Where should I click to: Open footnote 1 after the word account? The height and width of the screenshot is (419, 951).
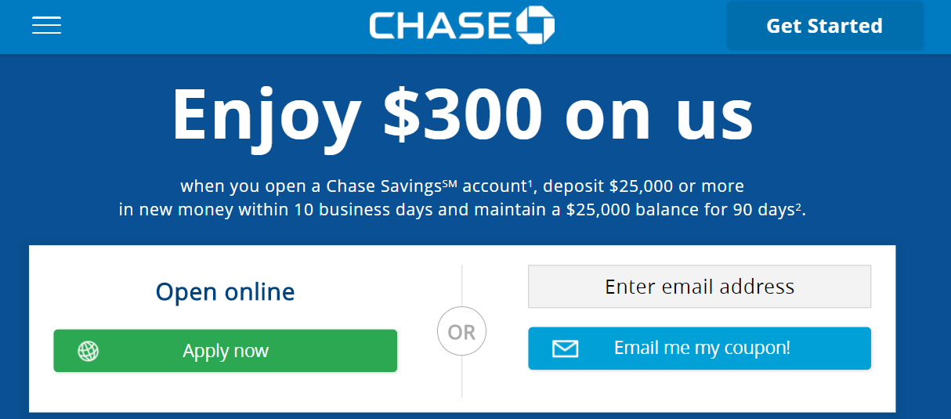click(530, 183)
